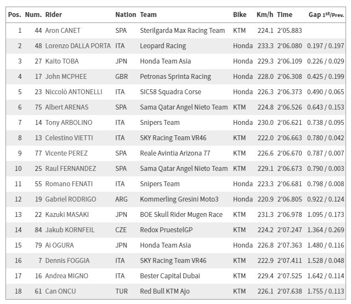The height and width of the screenshot is (304, 351).
Task: Click Kommerling Gresini Moto3 team cell
Action: pyautogui.click(x=179, y=199)
